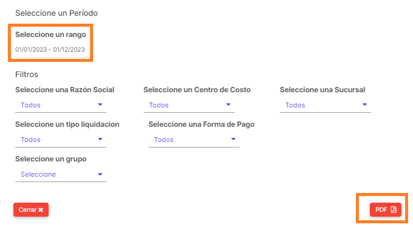
Task: Export the report with the PDF button
Action: coord(386,210)
